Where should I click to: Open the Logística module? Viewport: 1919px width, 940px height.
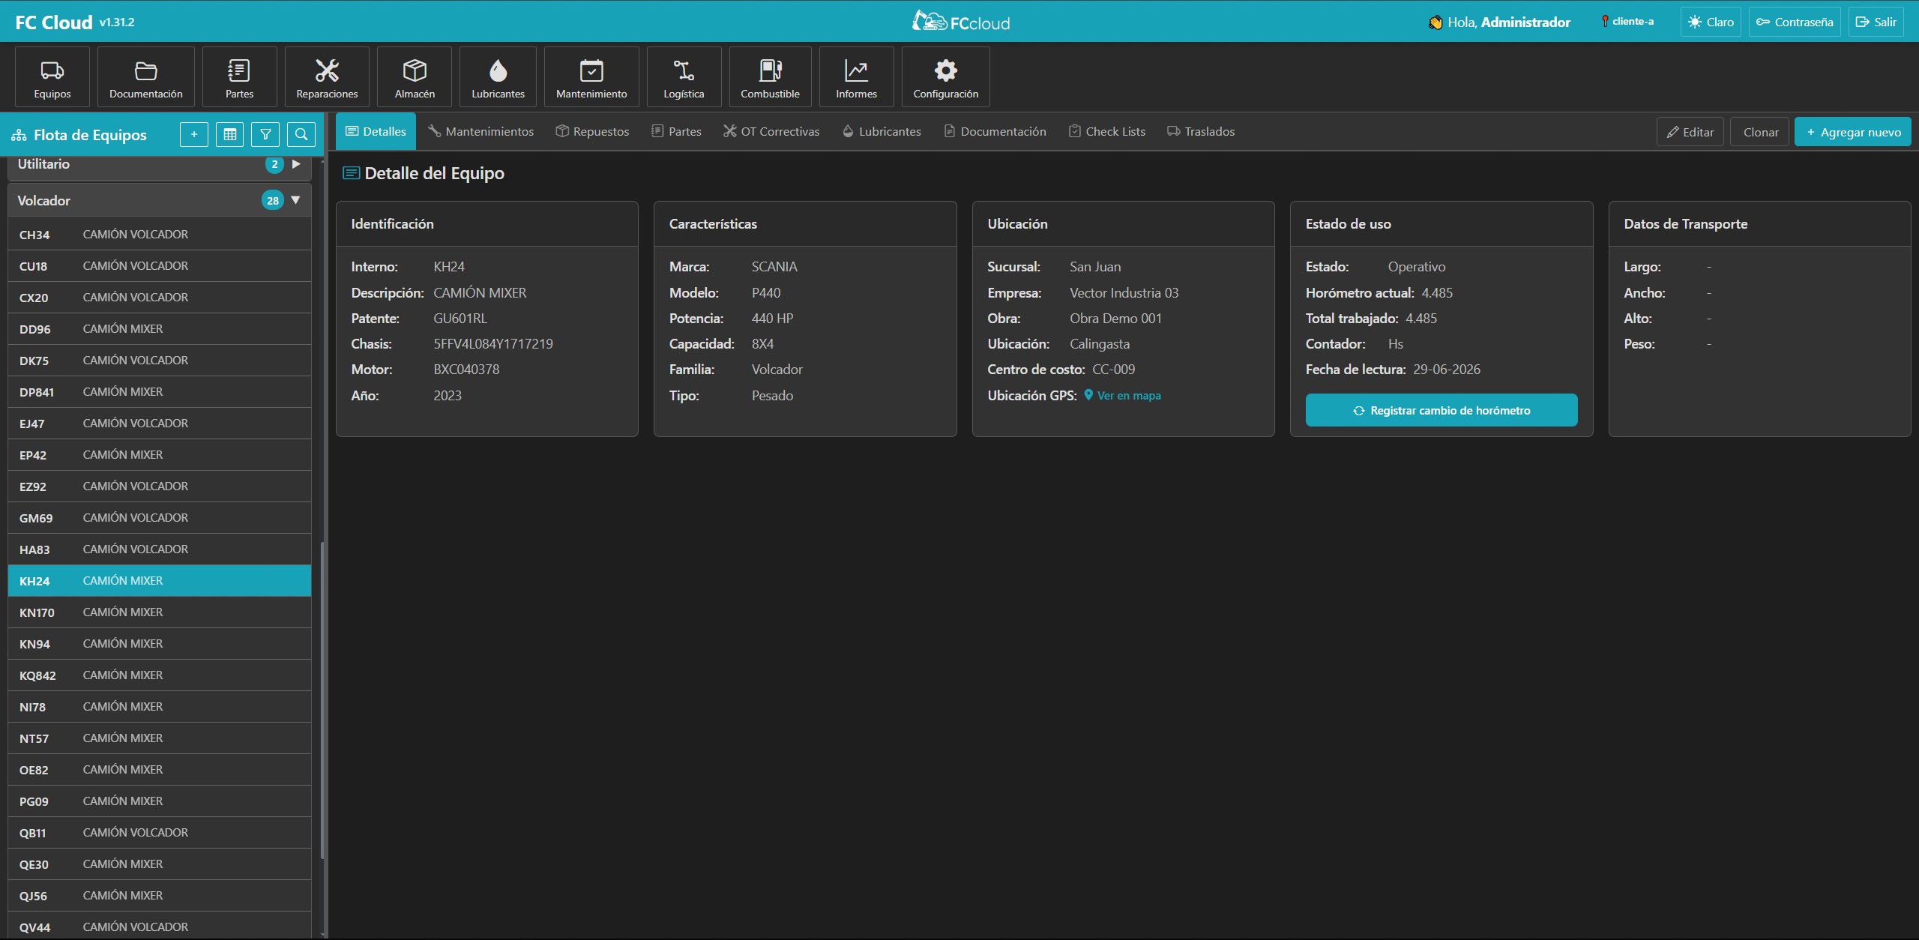coord(684,78)
